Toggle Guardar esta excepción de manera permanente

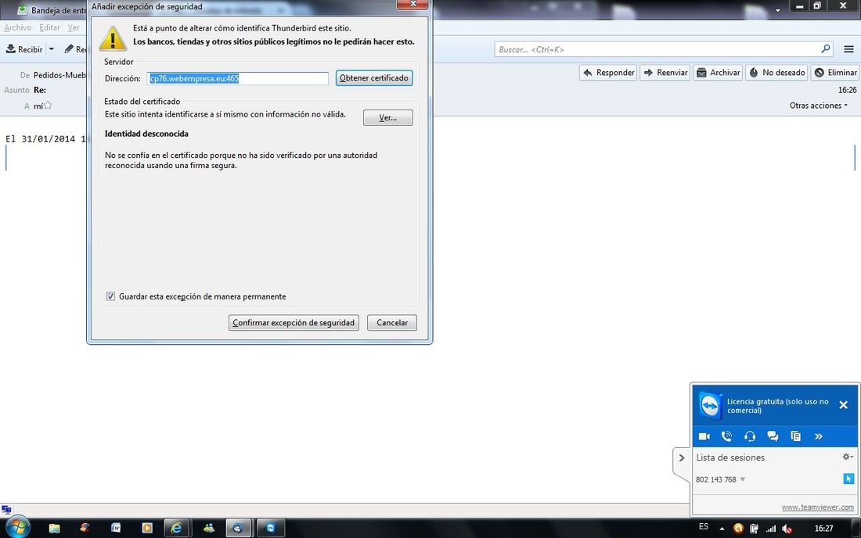click(x=110, y=296)
